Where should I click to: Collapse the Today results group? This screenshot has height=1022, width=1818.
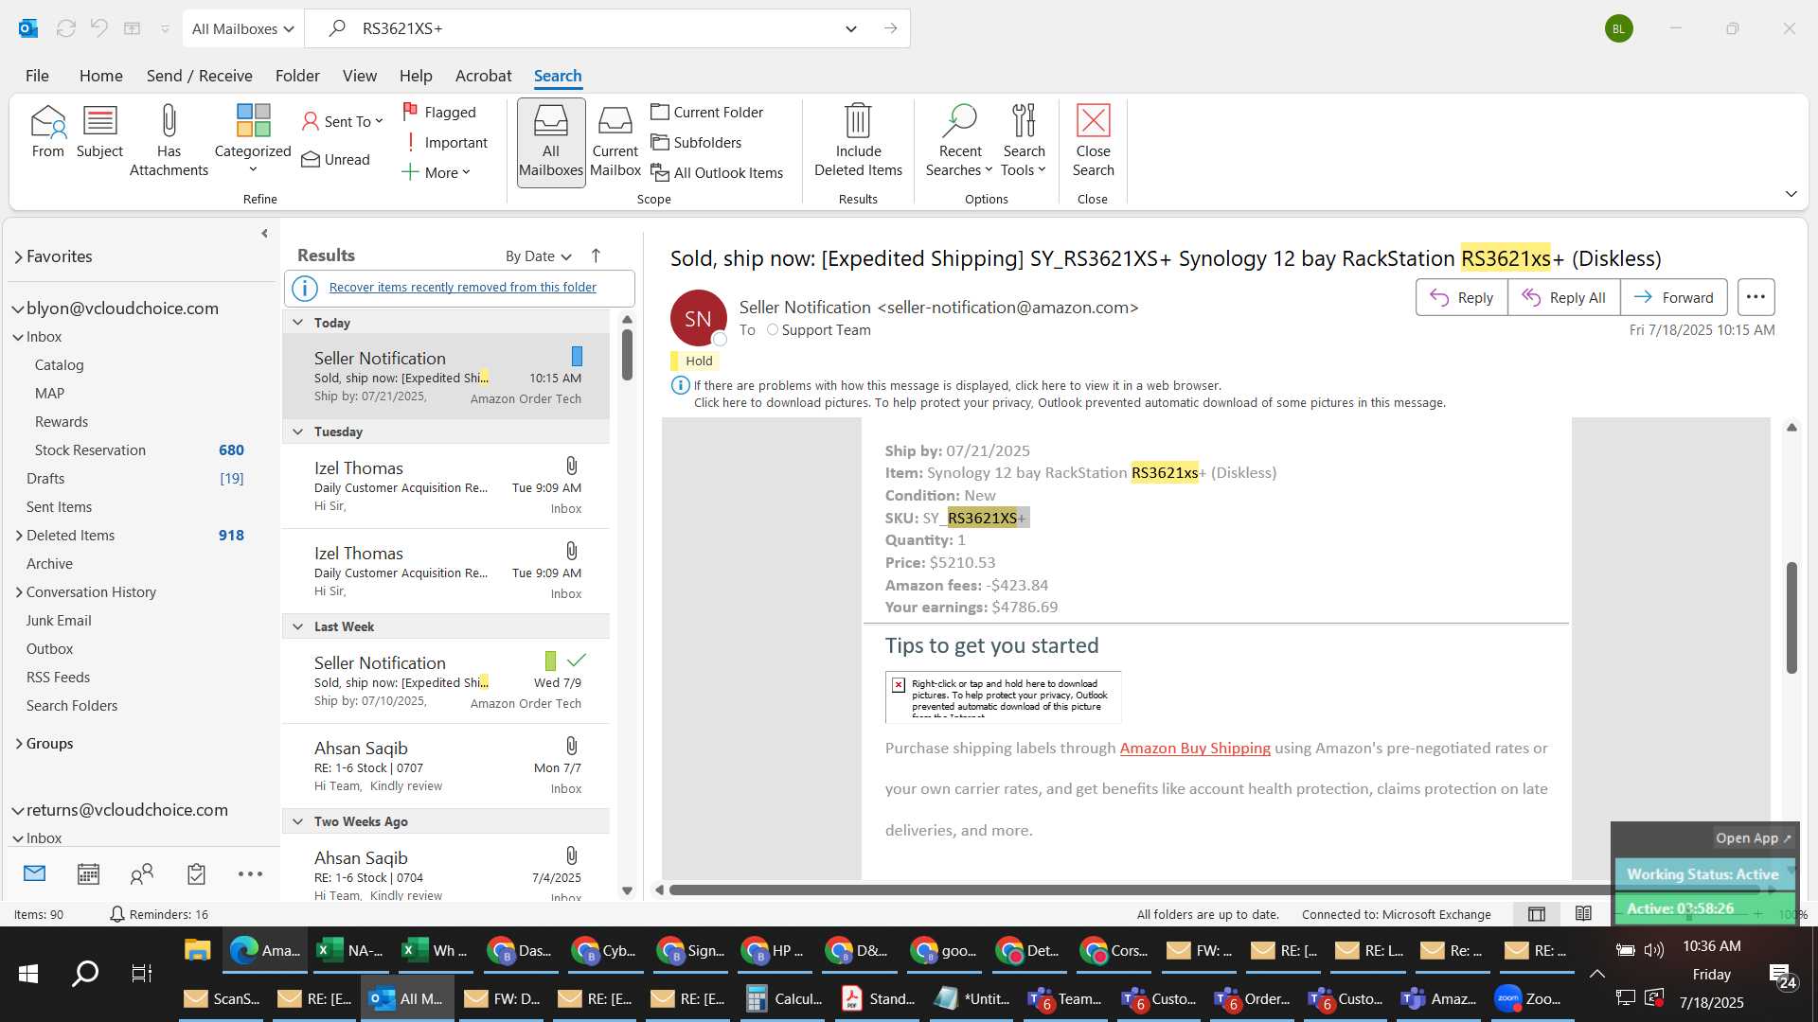click(297, 323)
